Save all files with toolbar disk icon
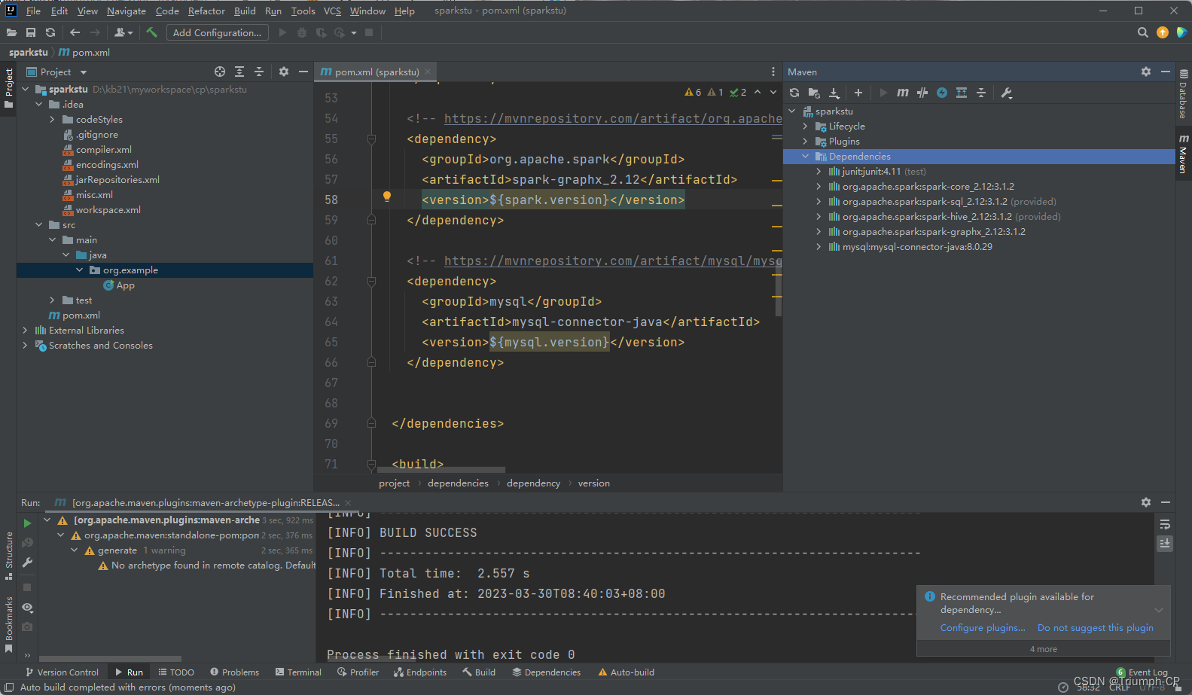 click(x=31, y=32)
